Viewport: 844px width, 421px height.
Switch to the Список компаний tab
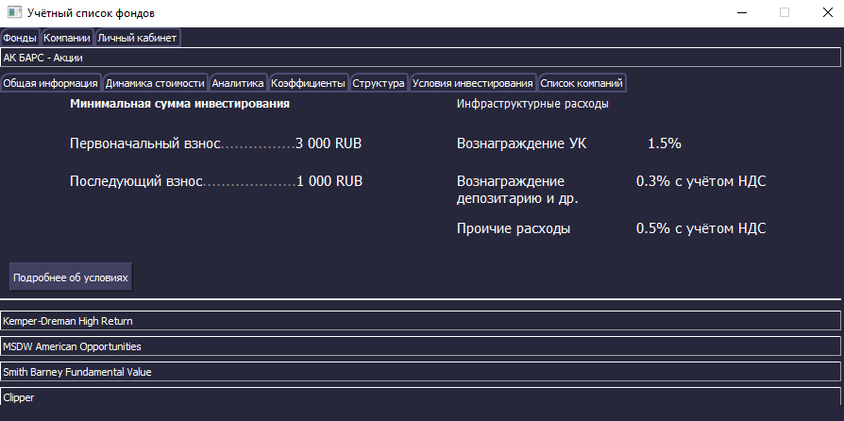click(x=582, y=83)
